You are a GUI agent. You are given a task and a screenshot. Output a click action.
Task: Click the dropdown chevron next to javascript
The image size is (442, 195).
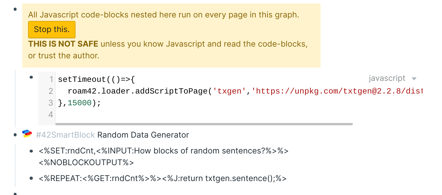coord(413,78)
